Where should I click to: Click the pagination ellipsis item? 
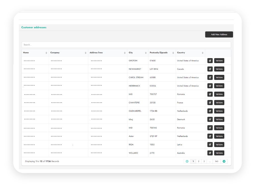[x=210, y=161]
